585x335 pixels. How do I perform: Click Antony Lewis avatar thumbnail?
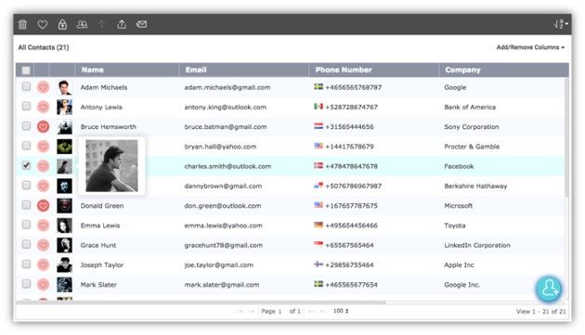tap(65, 107)
